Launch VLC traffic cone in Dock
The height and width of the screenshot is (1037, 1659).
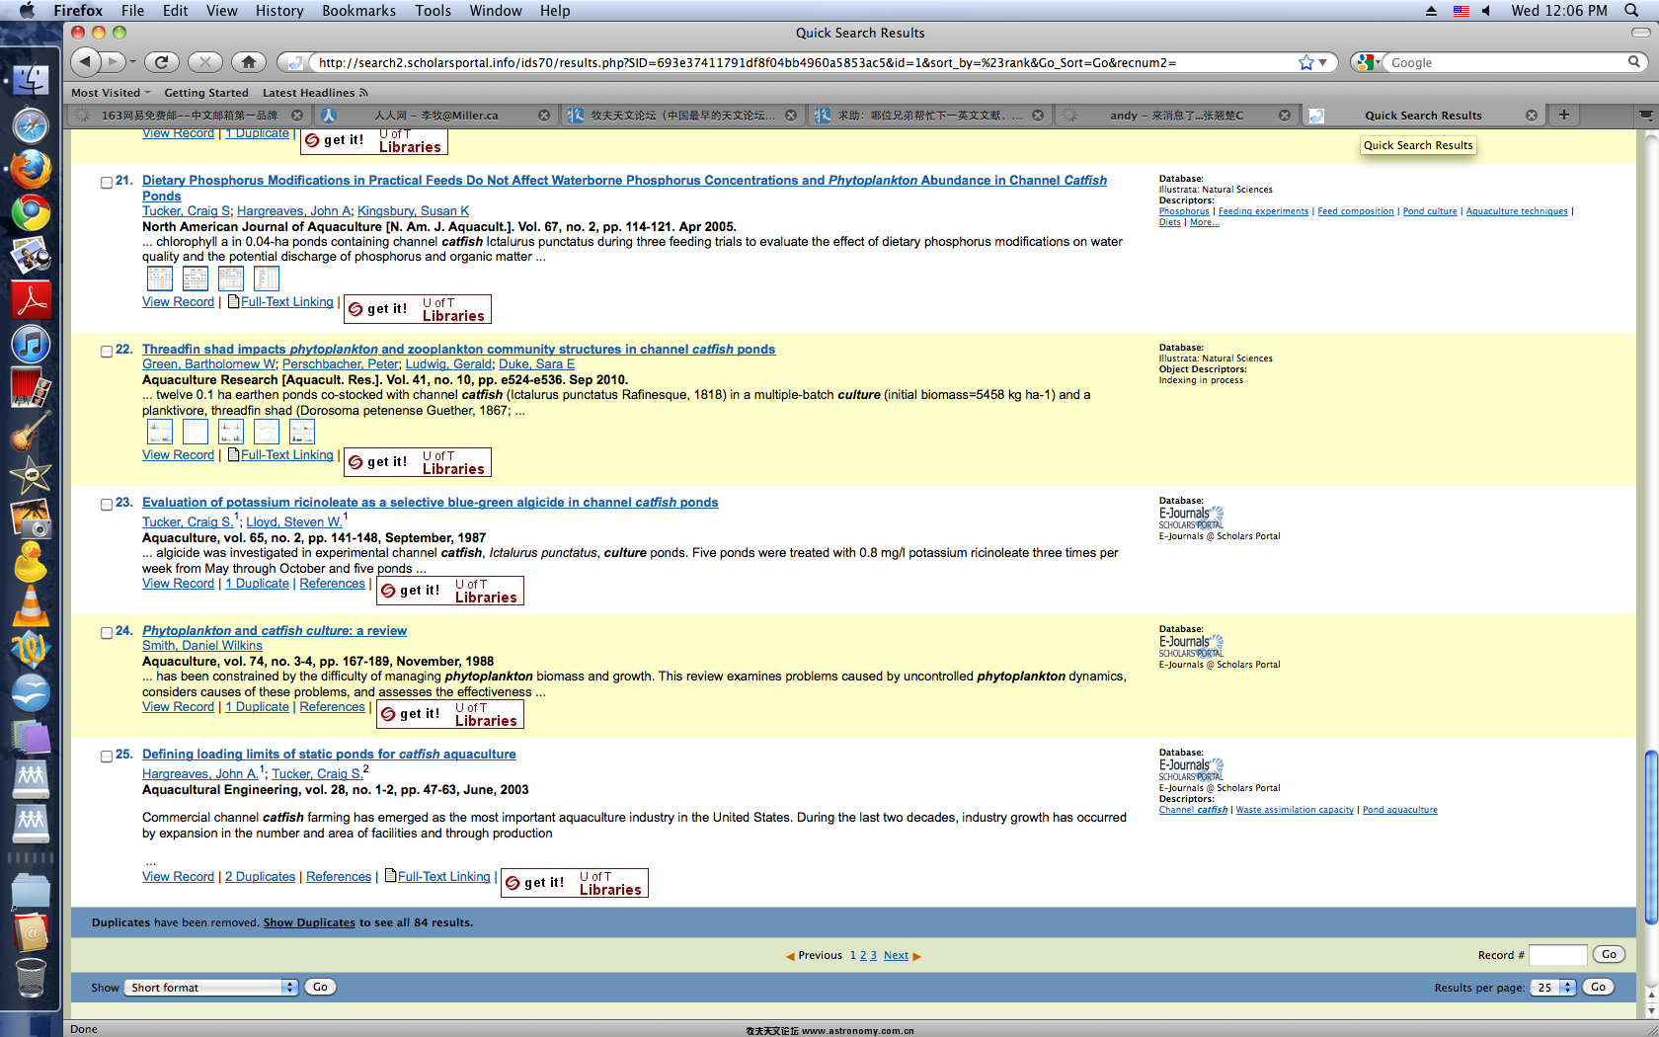31,604
